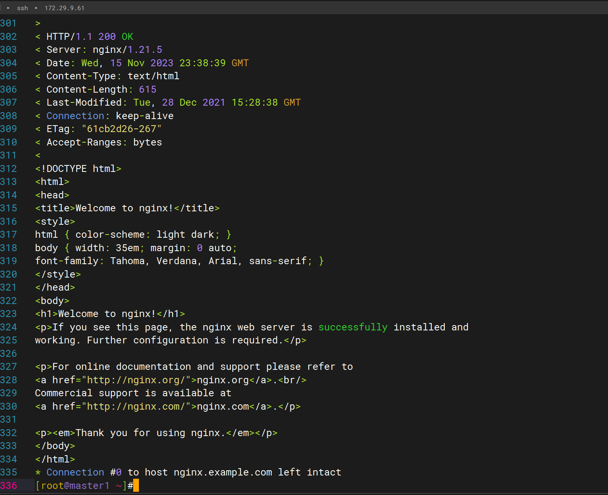The width and height of the screenshot is (608, 495).
Task: Click the closing "</body>" tag line
Action: coord(55,446)
